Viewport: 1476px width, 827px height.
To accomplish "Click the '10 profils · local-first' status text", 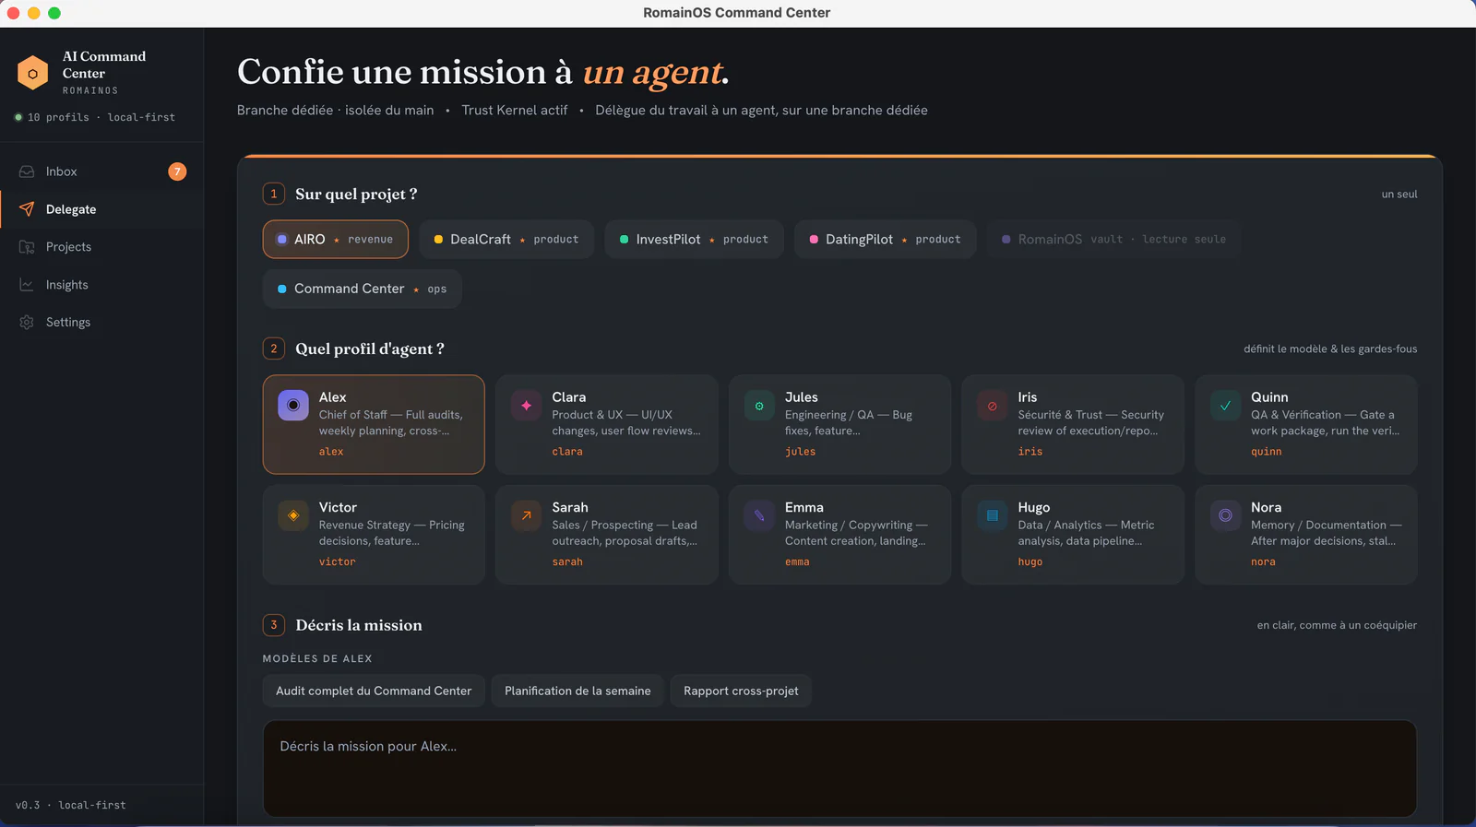I will coord(101,117).
